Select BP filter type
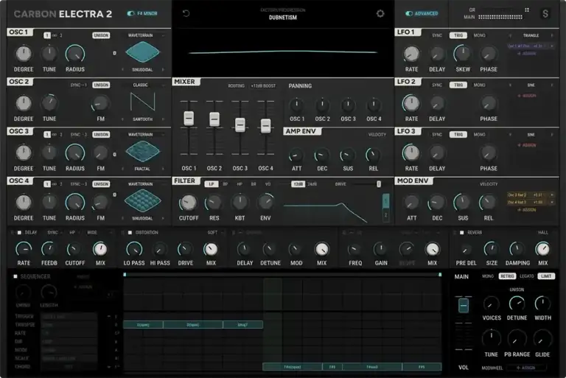 click(x=226, y=184)
